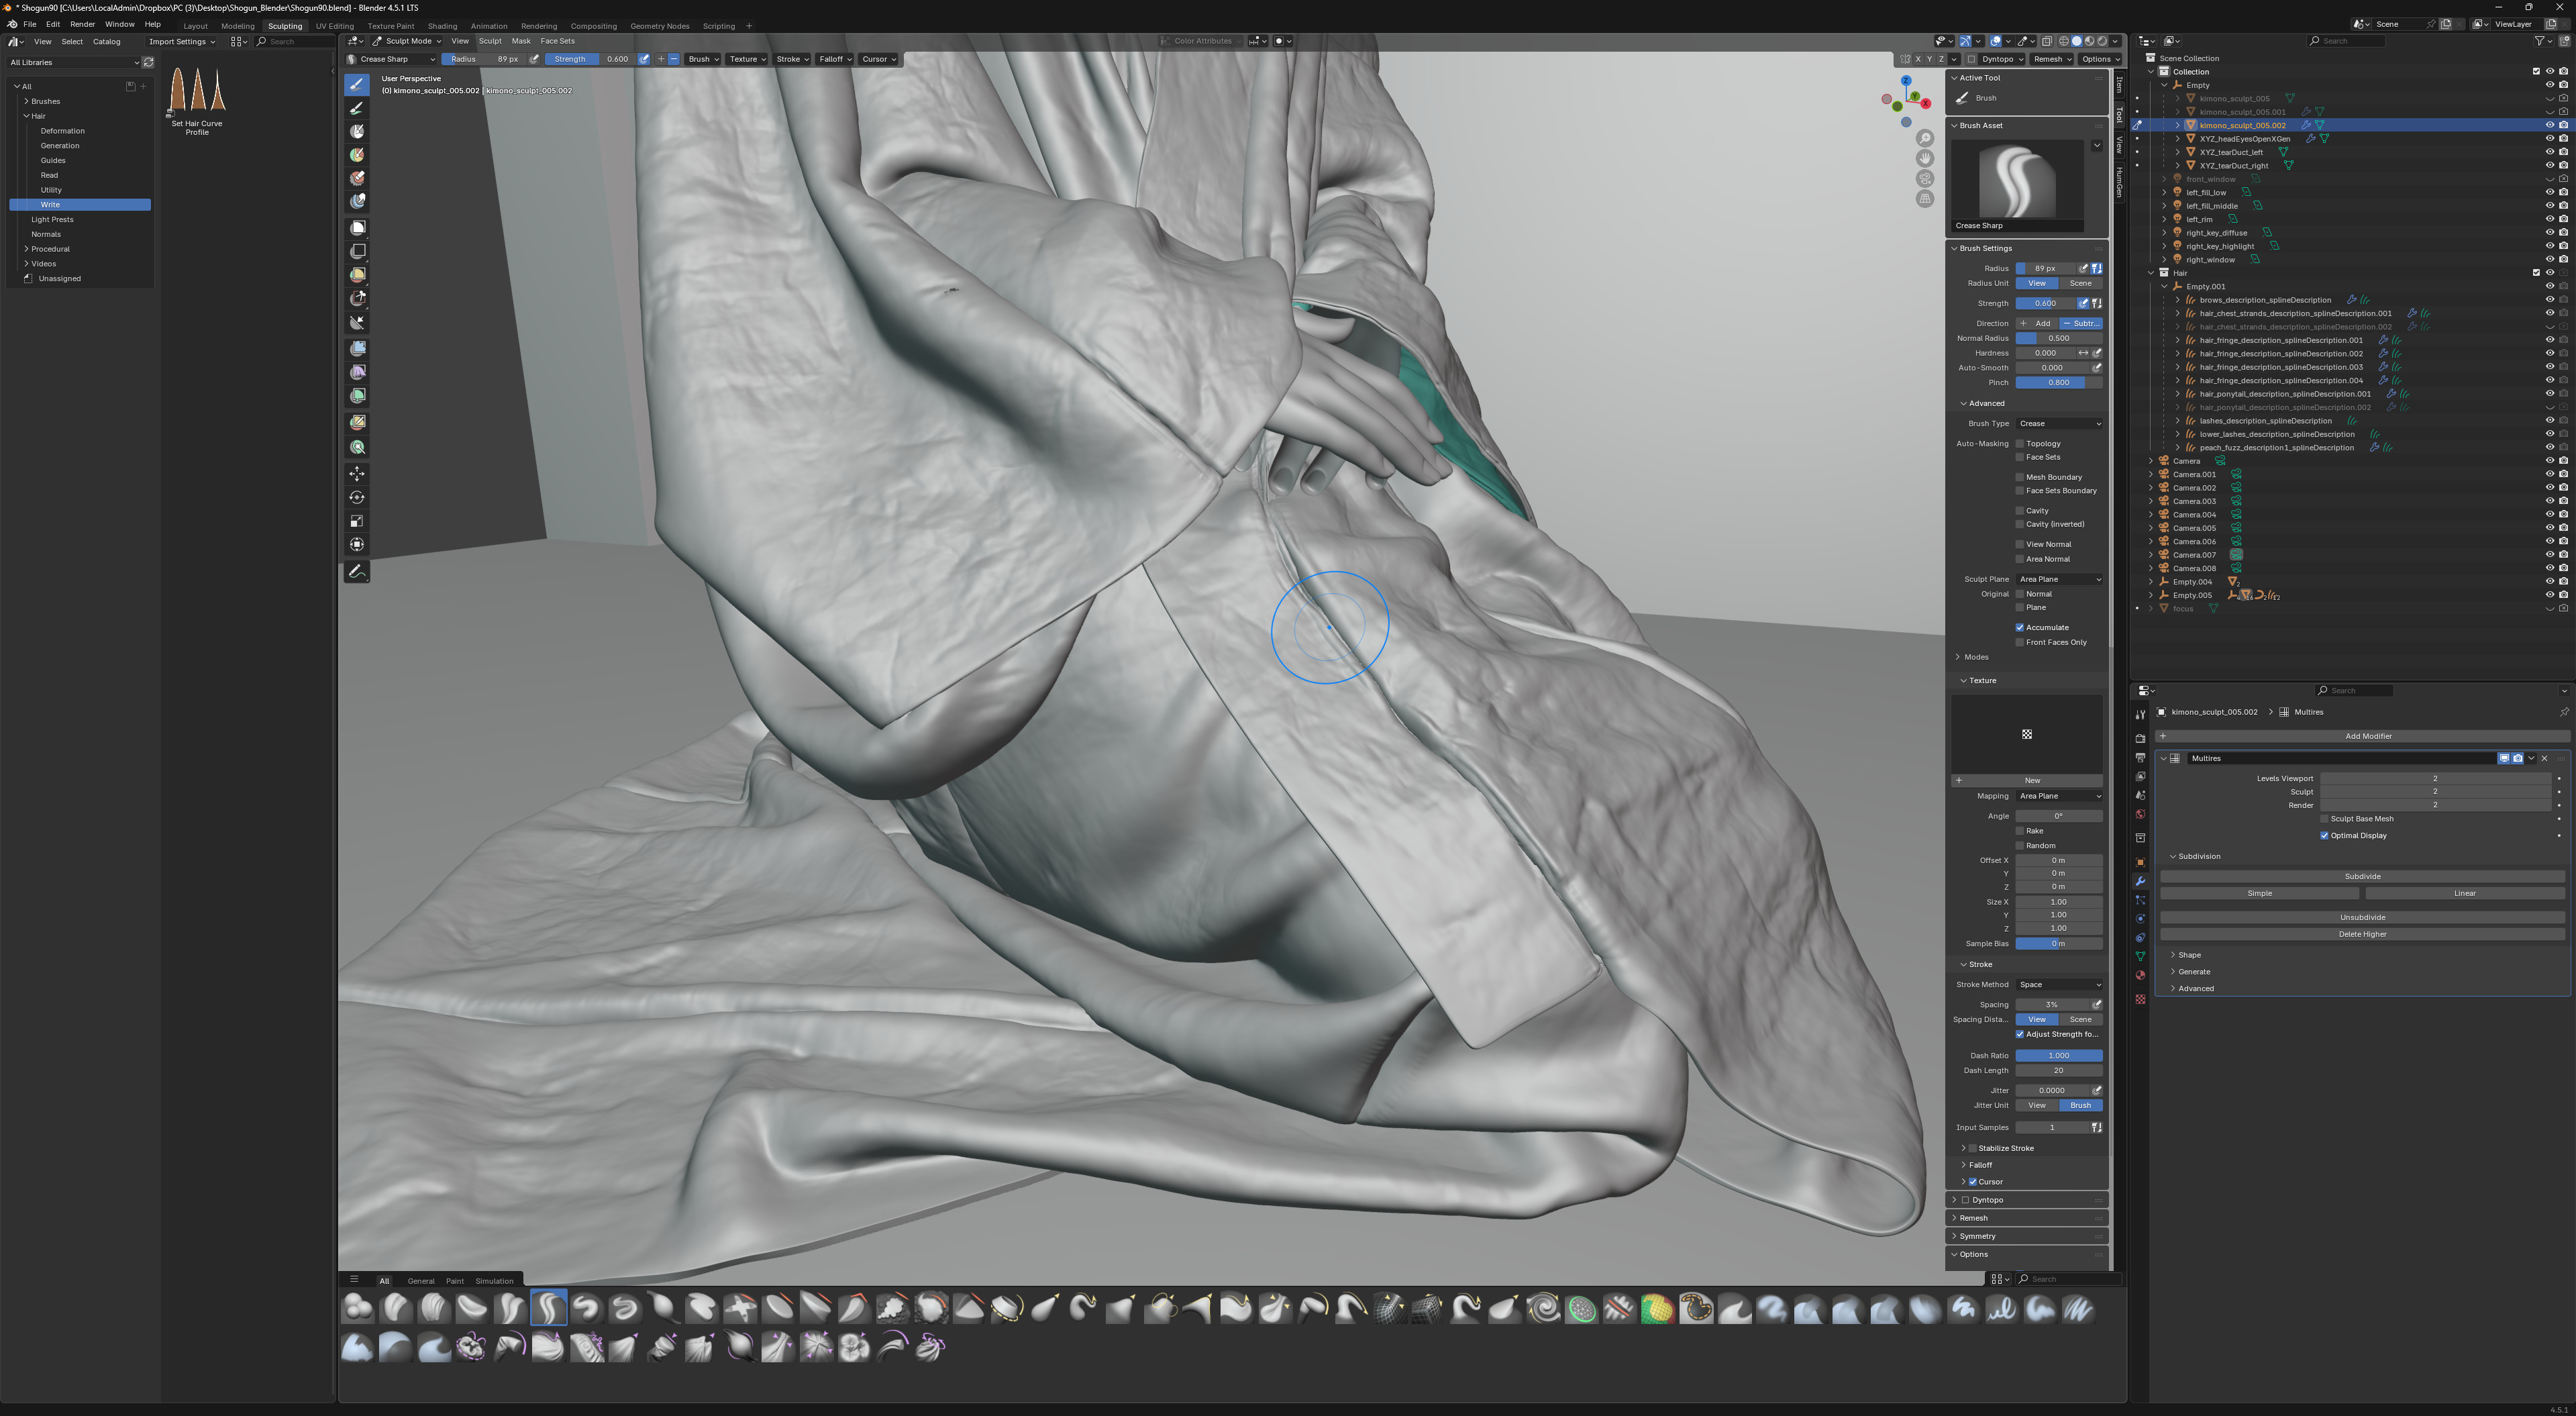Switch to the Texture Paint workspace tab
2576x1416 pixels.
pyautogui.click(x=390, y=26)
